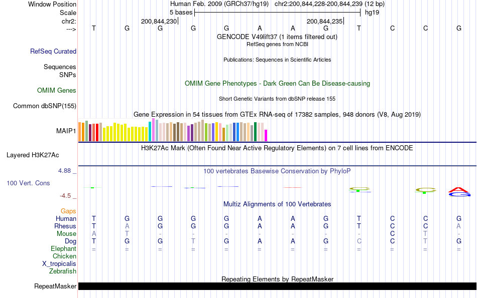Image resolution: width=477 pixels, height=298 pixels.
Task: Click the Mouse species row label
Action: 66,234
